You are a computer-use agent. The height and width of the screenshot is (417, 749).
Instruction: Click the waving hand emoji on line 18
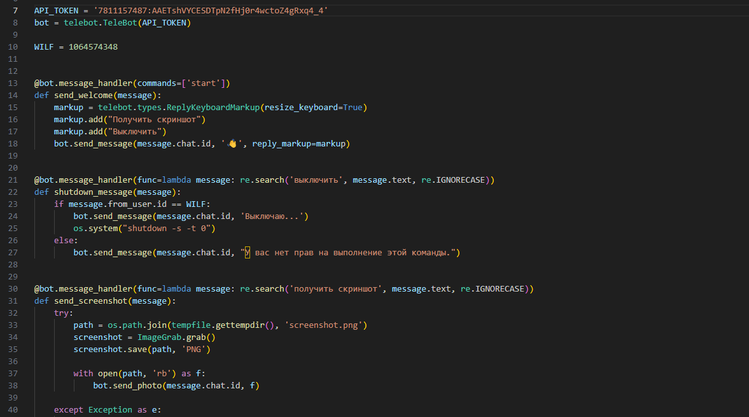pos(232,144)
